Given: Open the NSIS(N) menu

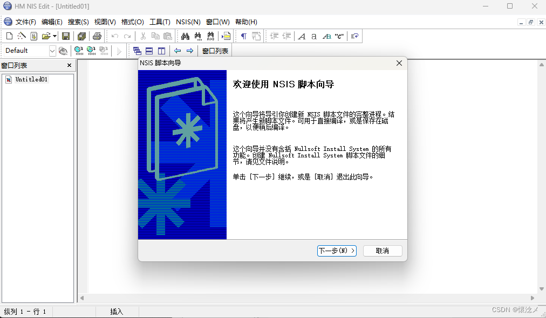Looking at the screenshot, I should click(x=188, y=22).
